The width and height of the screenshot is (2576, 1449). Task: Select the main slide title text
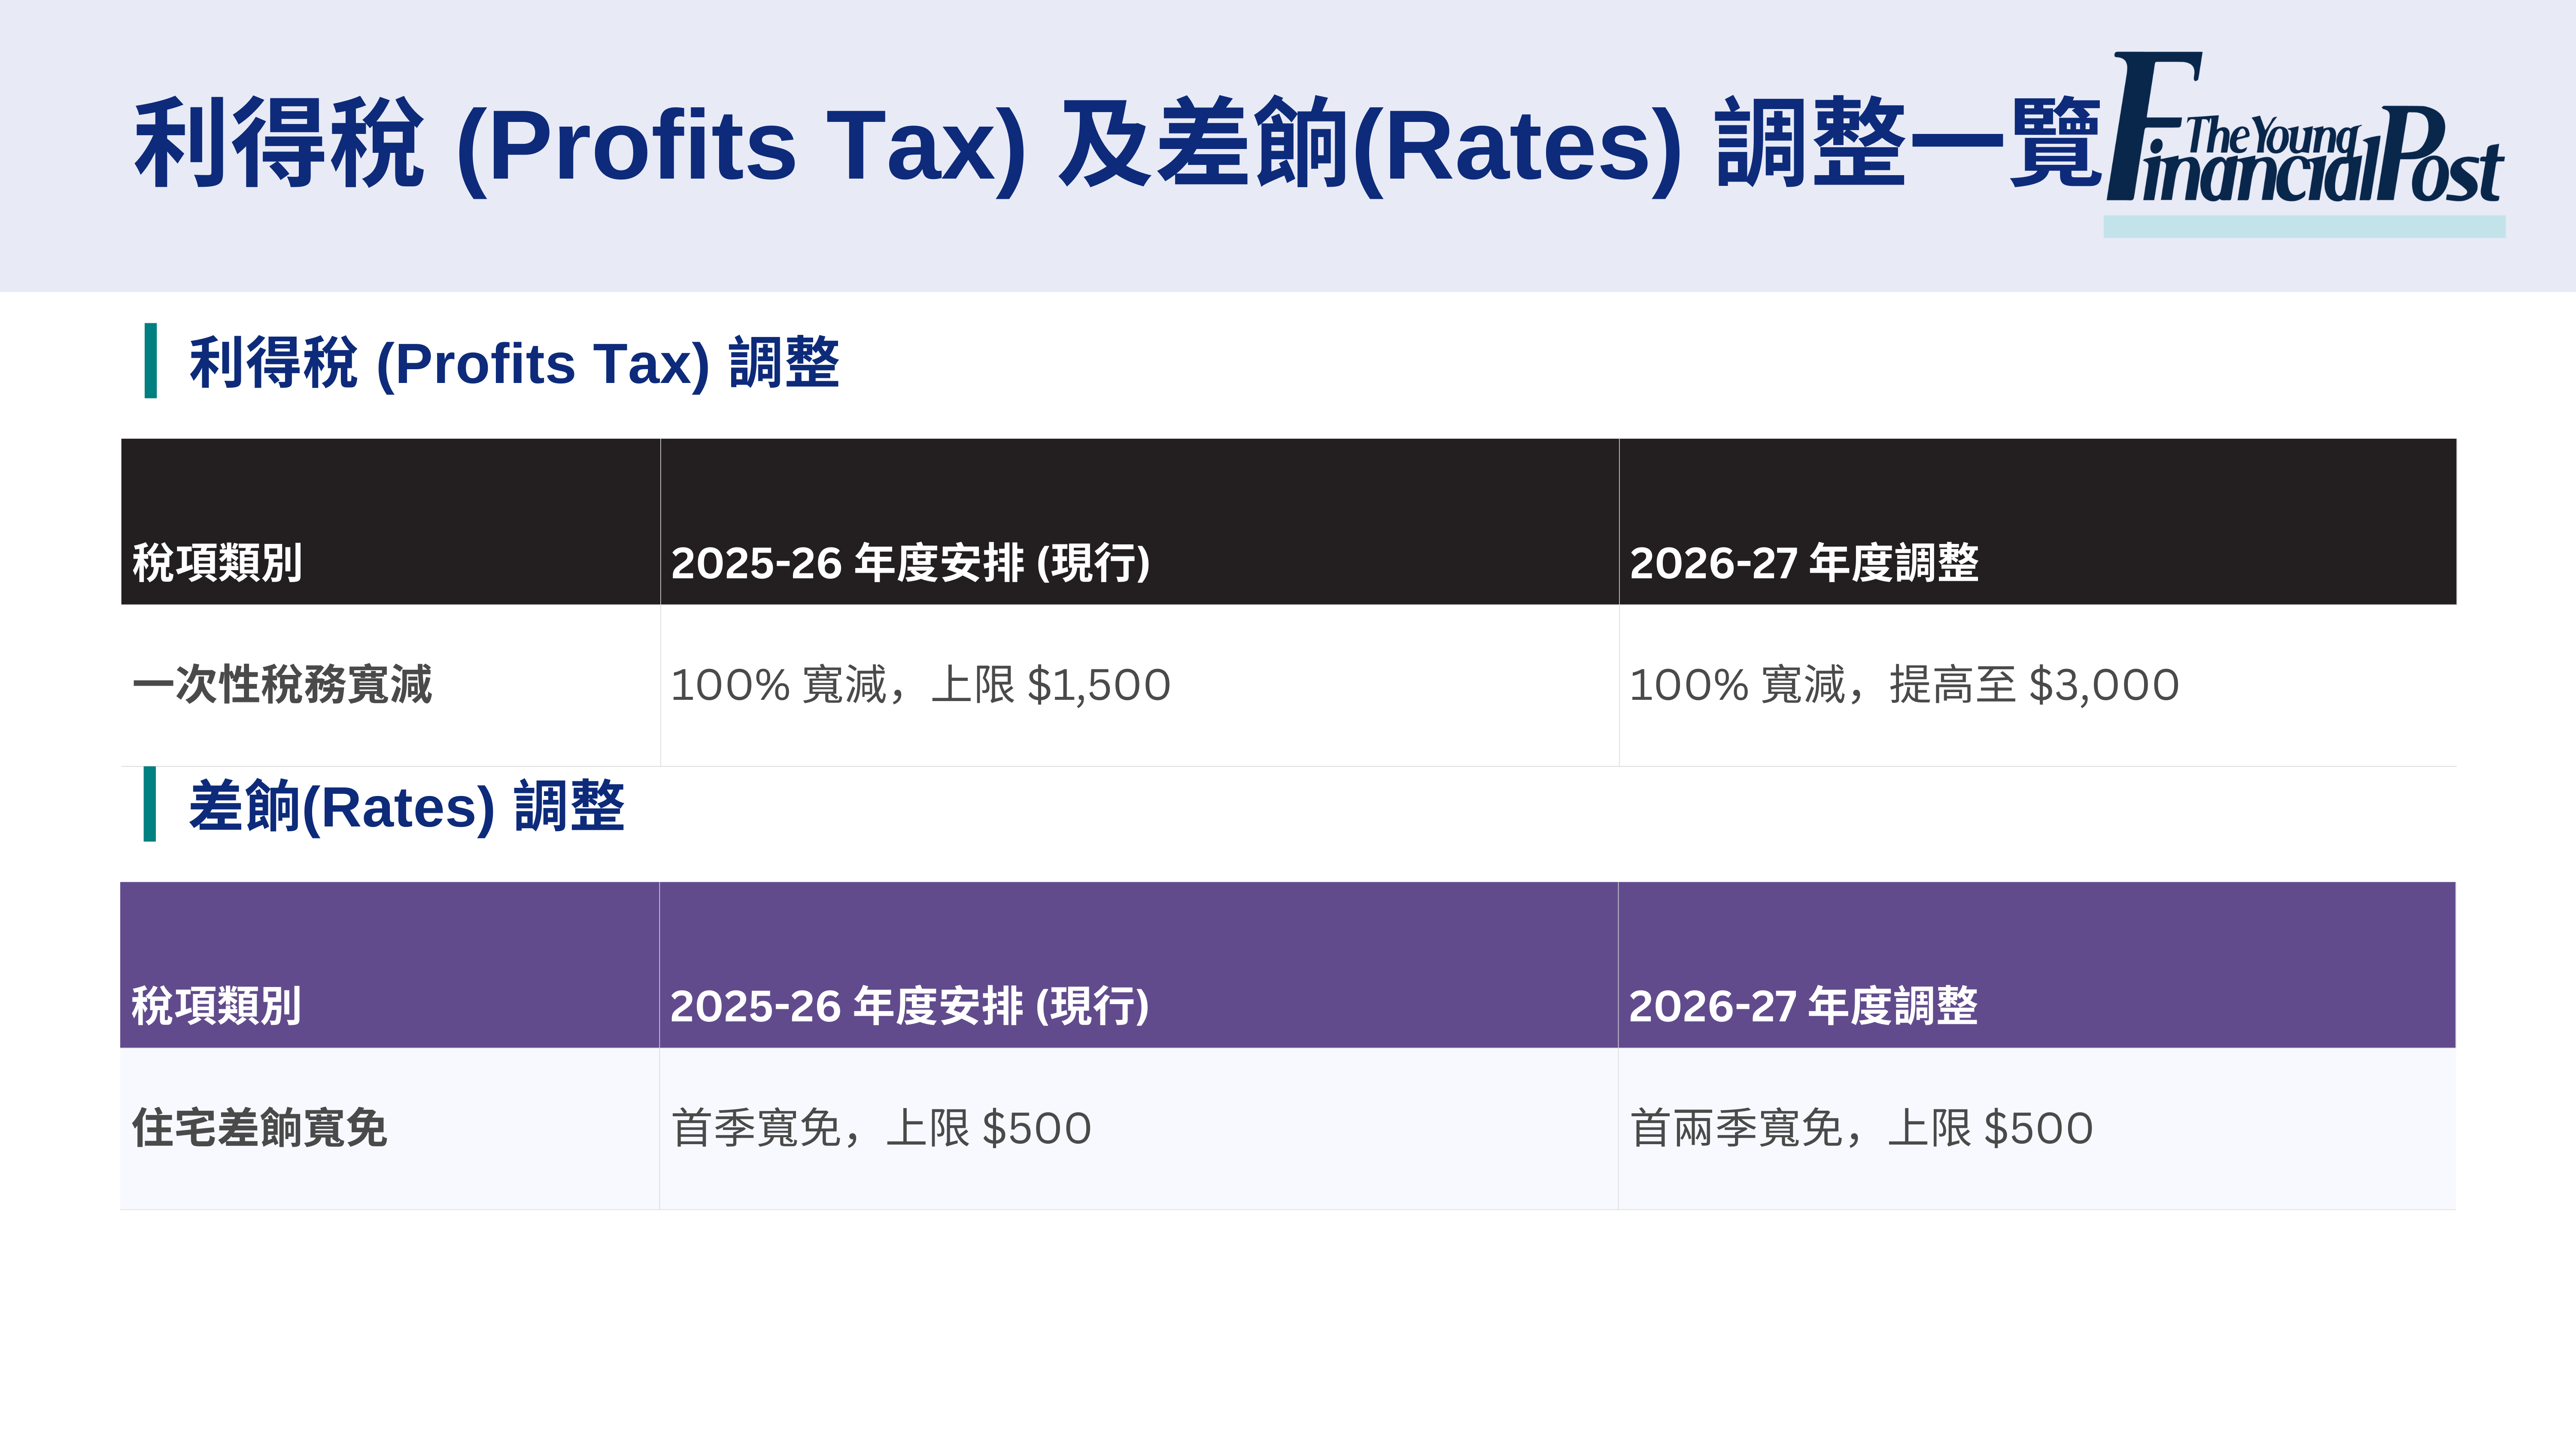click(x=1118, y=146)
